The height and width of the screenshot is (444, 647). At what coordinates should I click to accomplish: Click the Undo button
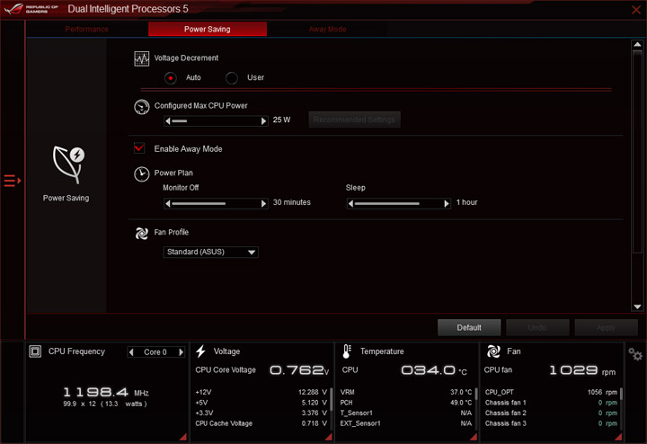click(x=537, y=328)
